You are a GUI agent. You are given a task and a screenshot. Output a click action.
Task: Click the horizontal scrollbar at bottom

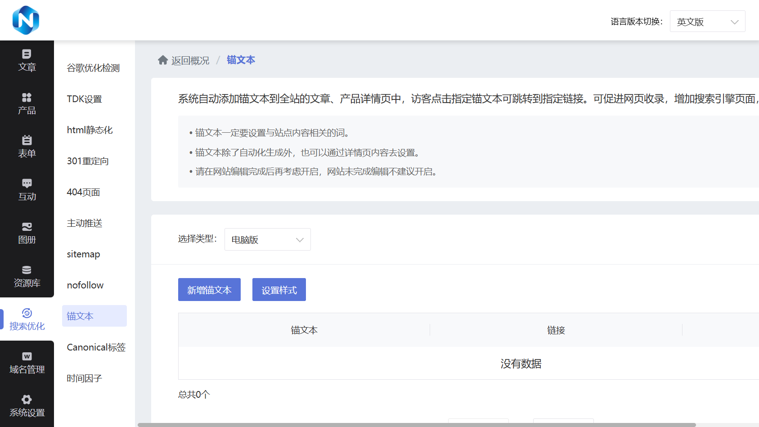[x=417, y=425]
